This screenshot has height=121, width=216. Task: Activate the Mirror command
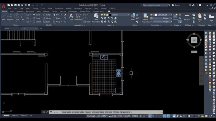(47, 18)
